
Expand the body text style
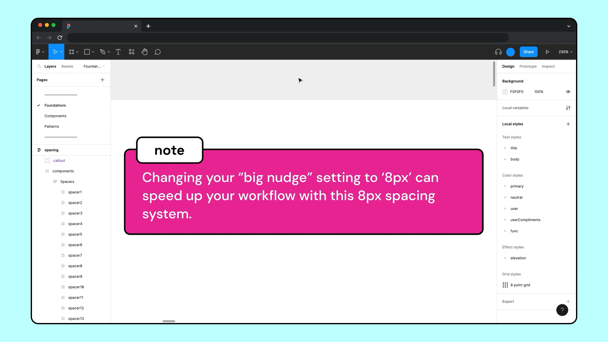505,159
